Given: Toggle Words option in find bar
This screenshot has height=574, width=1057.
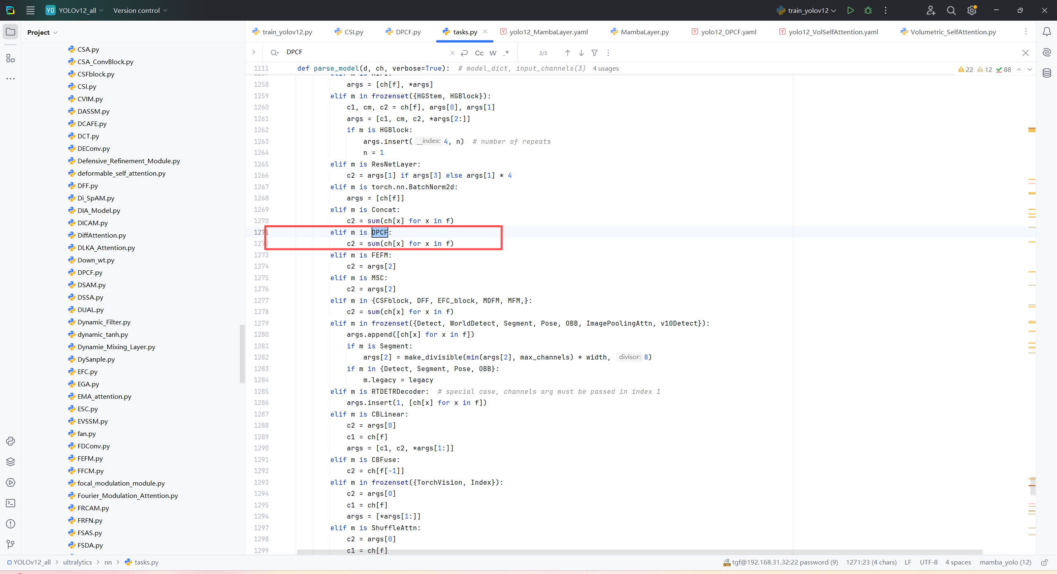Looking at the screenshot, I should 493,53.
